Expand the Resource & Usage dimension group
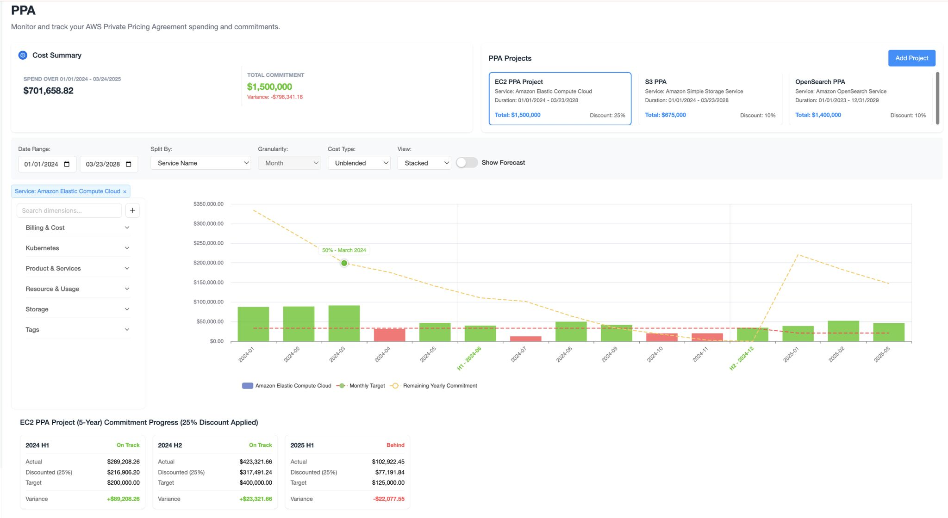This screenshot has height=518, width=948. [x=77, y=289]
